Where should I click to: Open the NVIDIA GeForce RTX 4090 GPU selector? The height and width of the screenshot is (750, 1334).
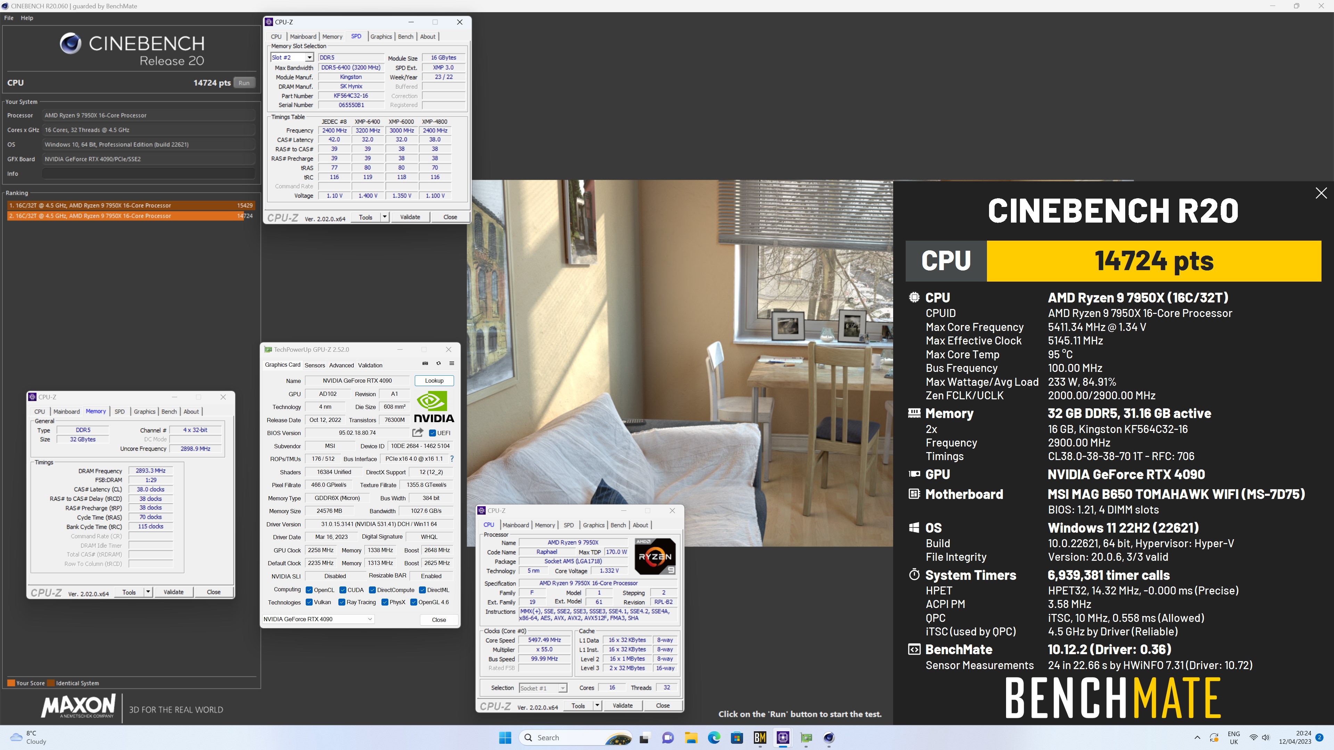click(318, 619)
